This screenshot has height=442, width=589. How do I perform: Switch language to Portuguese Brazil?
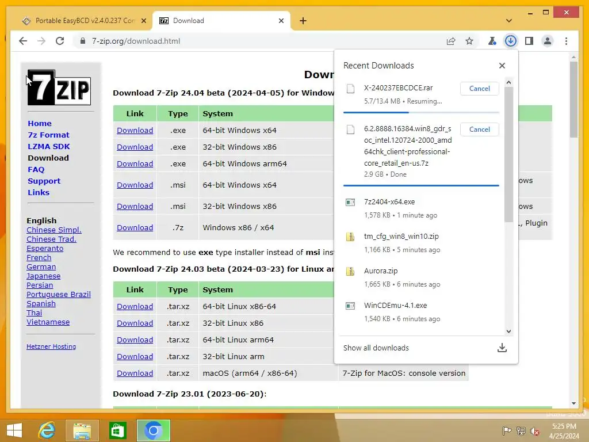[59, 294]
